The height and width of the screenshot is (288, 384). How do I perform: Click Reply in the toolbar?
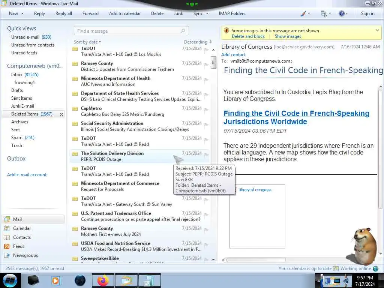pyautogui.click(x=39, y=13)
